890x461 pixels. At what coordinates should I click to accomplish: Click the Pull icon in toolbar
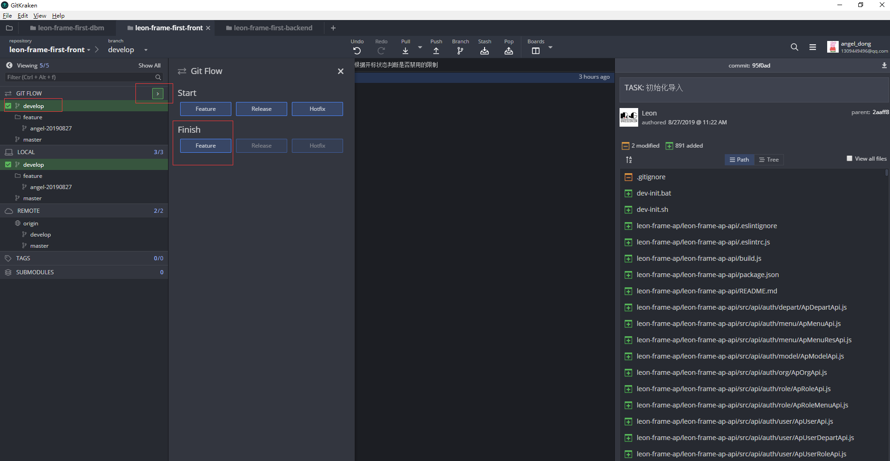point(405,51)
